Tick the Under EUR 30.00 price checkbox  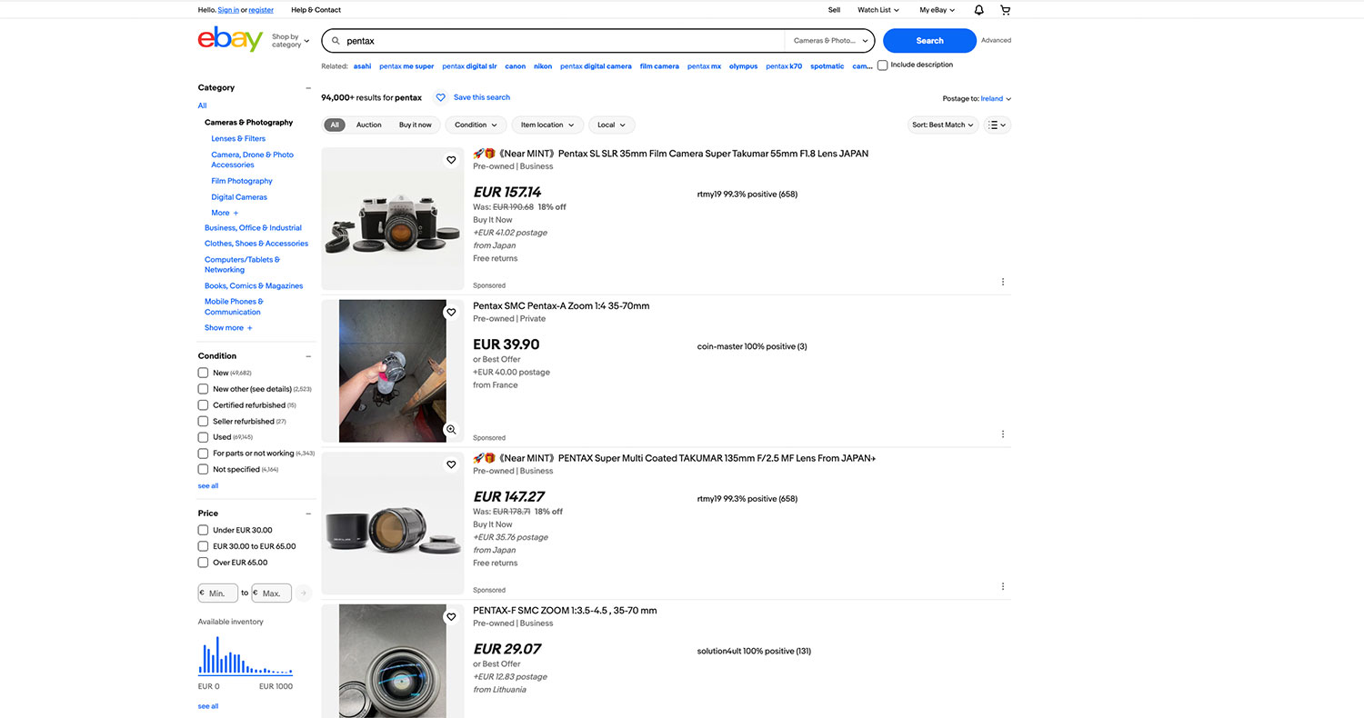coord(203,530)
